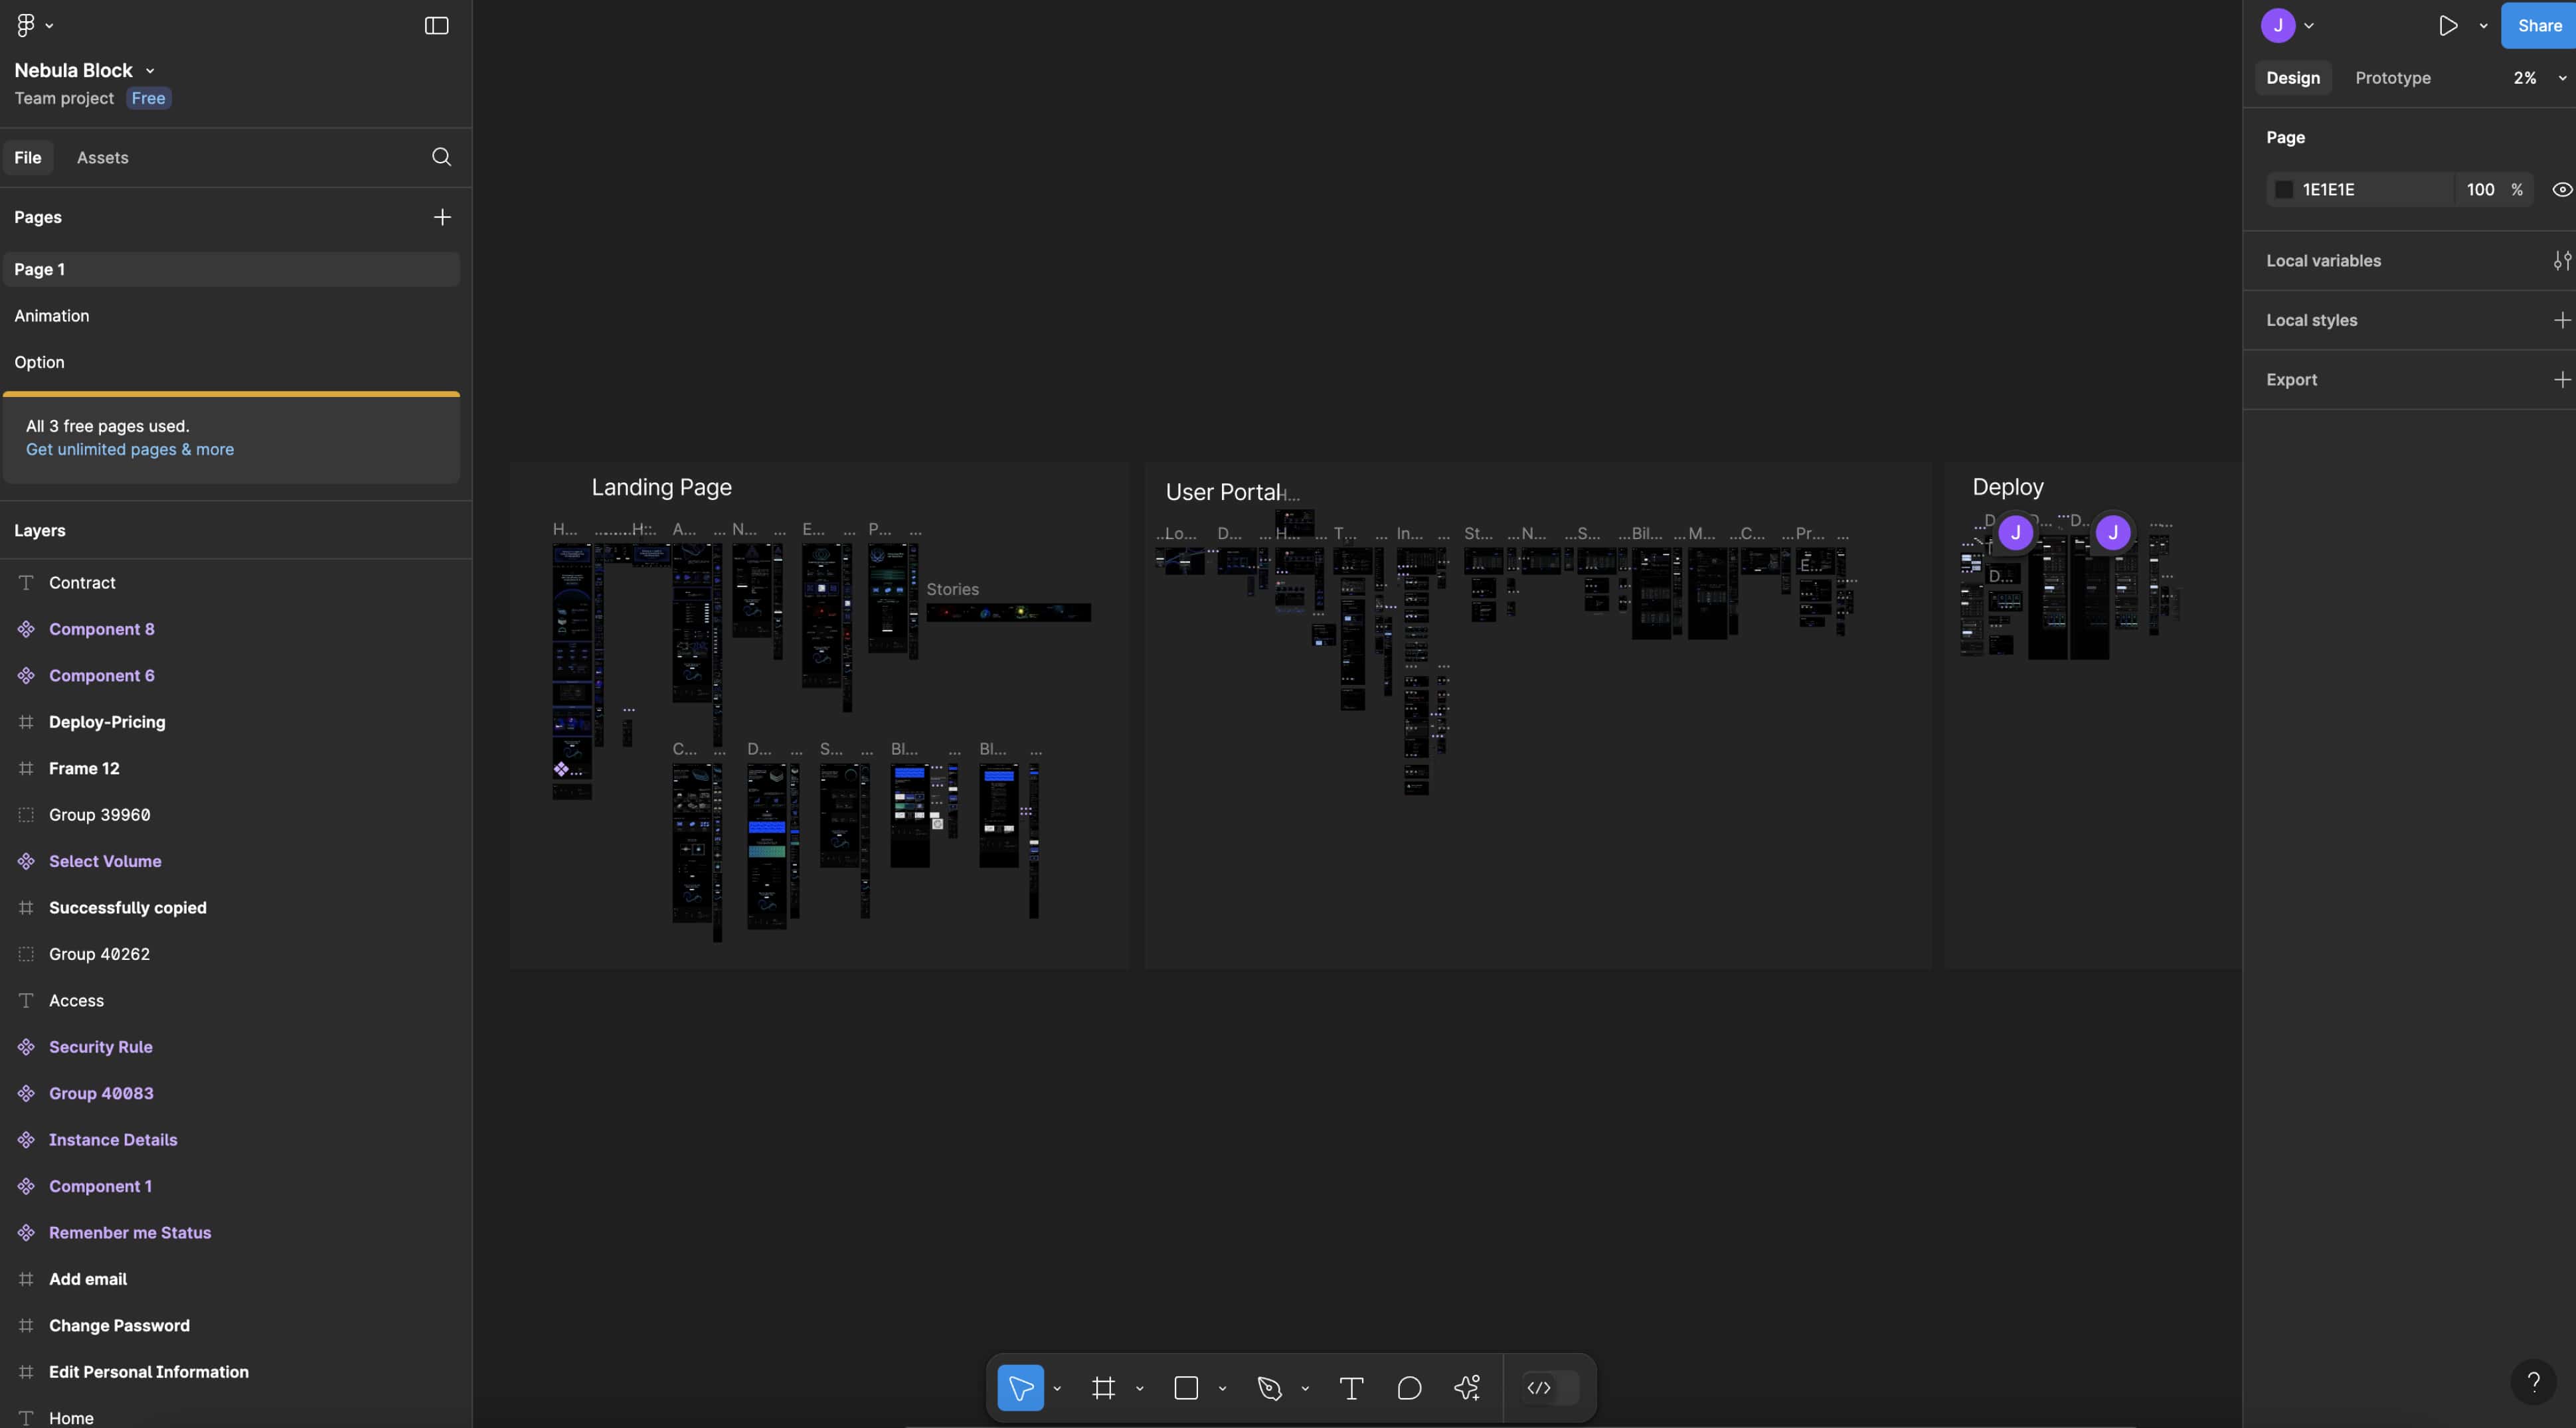The width and height of the screenshot is (2576, 1428).
Task: Open the user avatar dropdown chevron
Action: [x=2309, y=26]
